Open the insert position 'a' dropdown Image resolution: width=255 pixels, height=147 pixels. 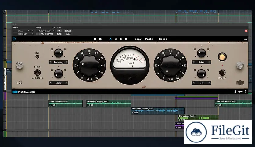click(x=31, y=31)
